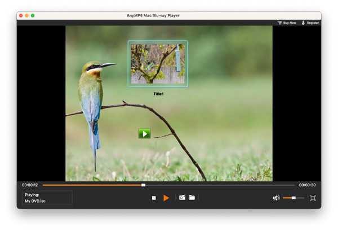Click the shopping cart icon
This screenshot has width=338, height=231.
pos(279,23)
